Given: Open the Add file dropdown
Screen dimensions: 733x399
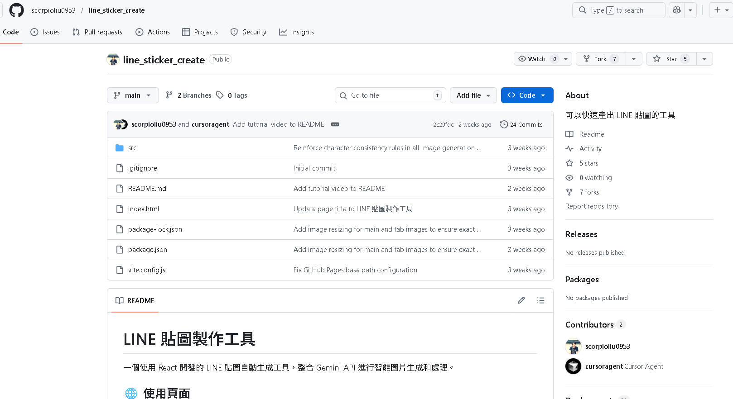Looking at the screenshot, I should click(473, 95).
